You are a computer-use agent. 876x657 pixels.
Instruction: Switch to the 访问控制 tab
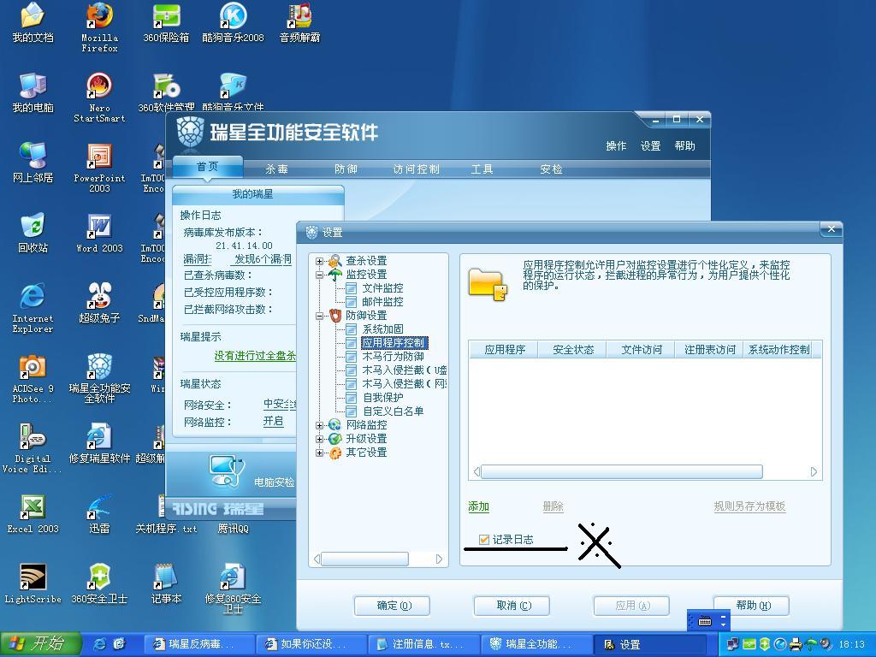click(x=416, y=169)
